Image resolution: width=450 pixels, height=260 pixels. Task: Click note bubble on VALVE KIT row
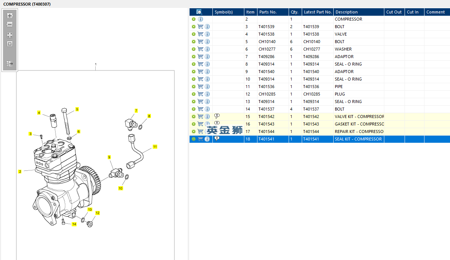pyautogui.click(x=217, y=116)
